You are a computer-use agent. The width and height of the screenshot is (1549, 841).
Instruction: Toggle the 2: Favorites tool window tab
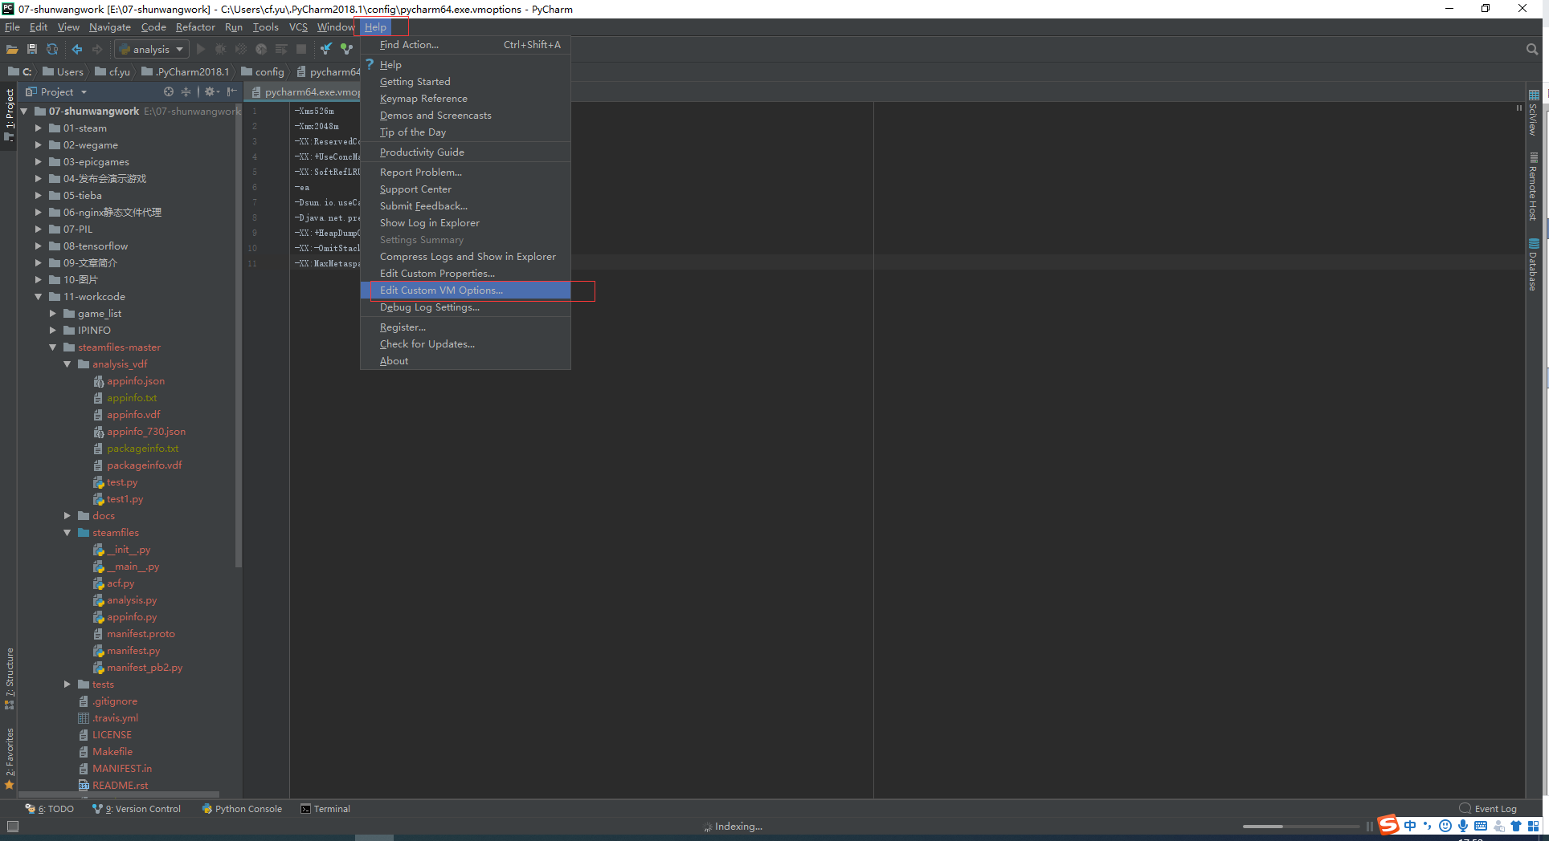pyautogui.click(x=10, y=758)
